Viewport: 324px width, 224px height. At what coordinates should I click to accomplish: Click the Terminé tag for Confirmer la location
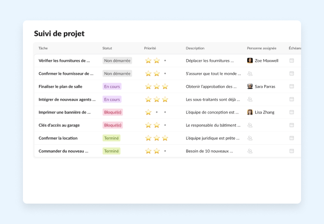(x=111, y=138)
